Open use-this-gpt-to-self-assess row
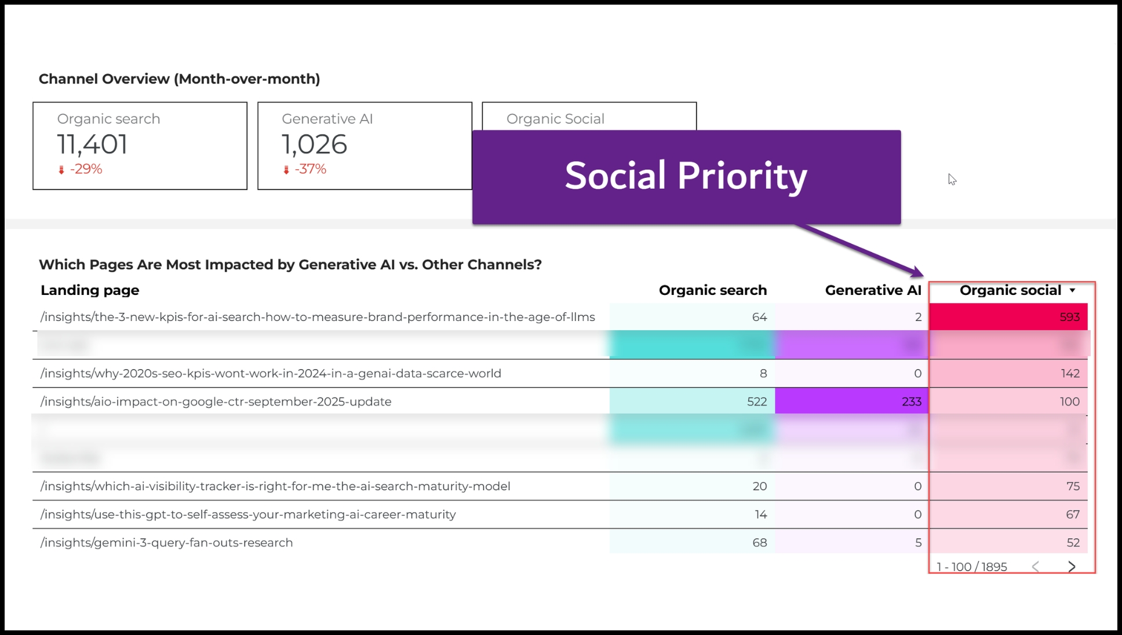Screen dimensions: 1122x635 pos(248,514)
